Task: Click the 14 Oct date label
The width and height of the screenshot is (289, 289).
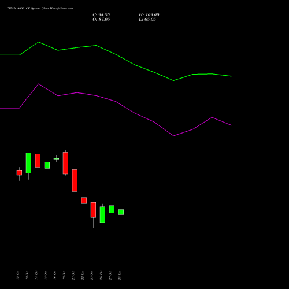Action: 36,275
